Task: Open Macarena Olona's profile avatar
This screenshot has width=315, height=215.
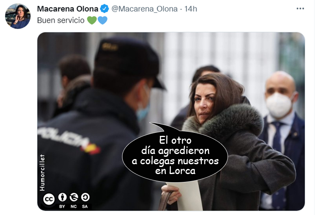Action: 18,16
